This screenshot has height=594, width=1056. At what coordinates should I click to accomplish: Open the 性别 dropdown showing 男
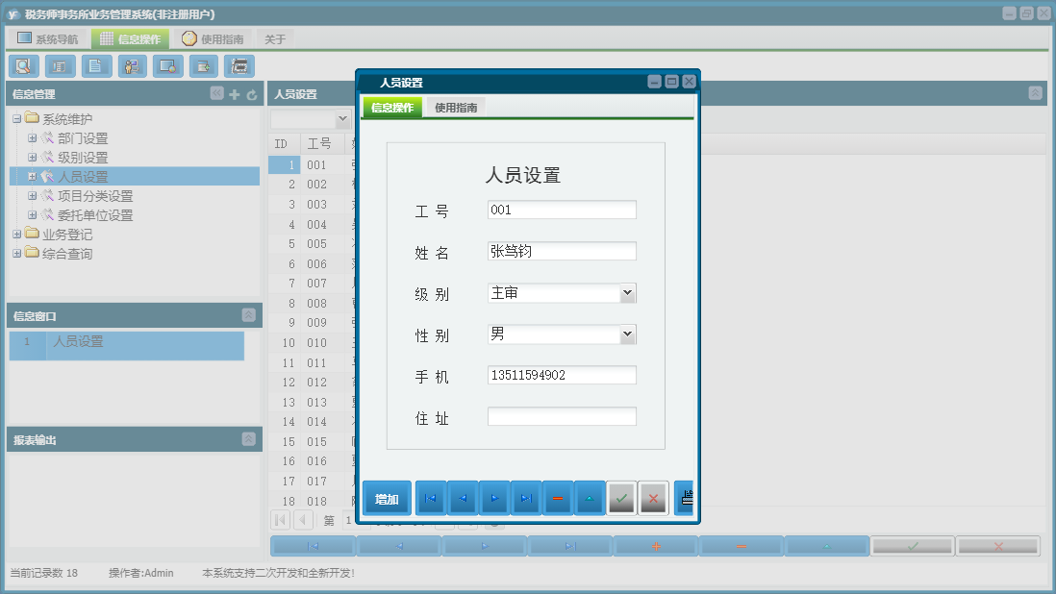coord(628,334)
